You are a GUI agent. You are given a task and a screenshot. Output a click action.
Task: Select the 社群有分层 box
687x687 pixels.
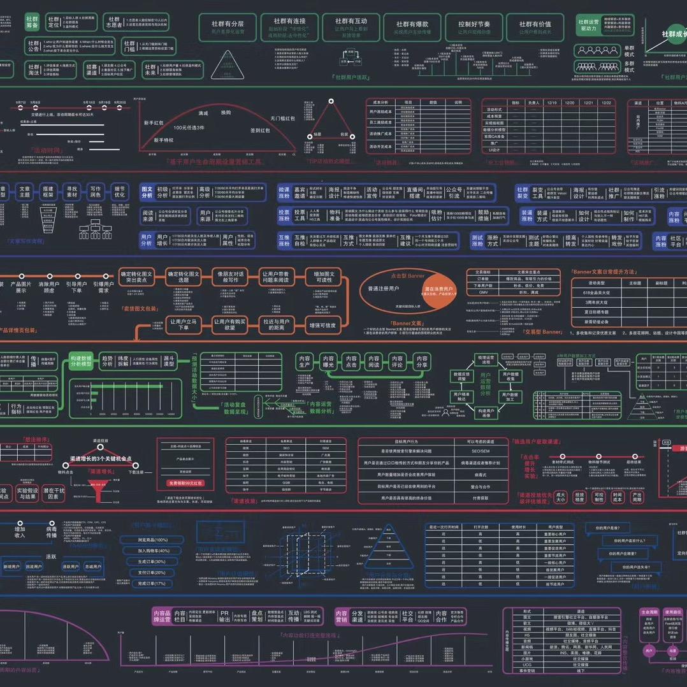228,27
